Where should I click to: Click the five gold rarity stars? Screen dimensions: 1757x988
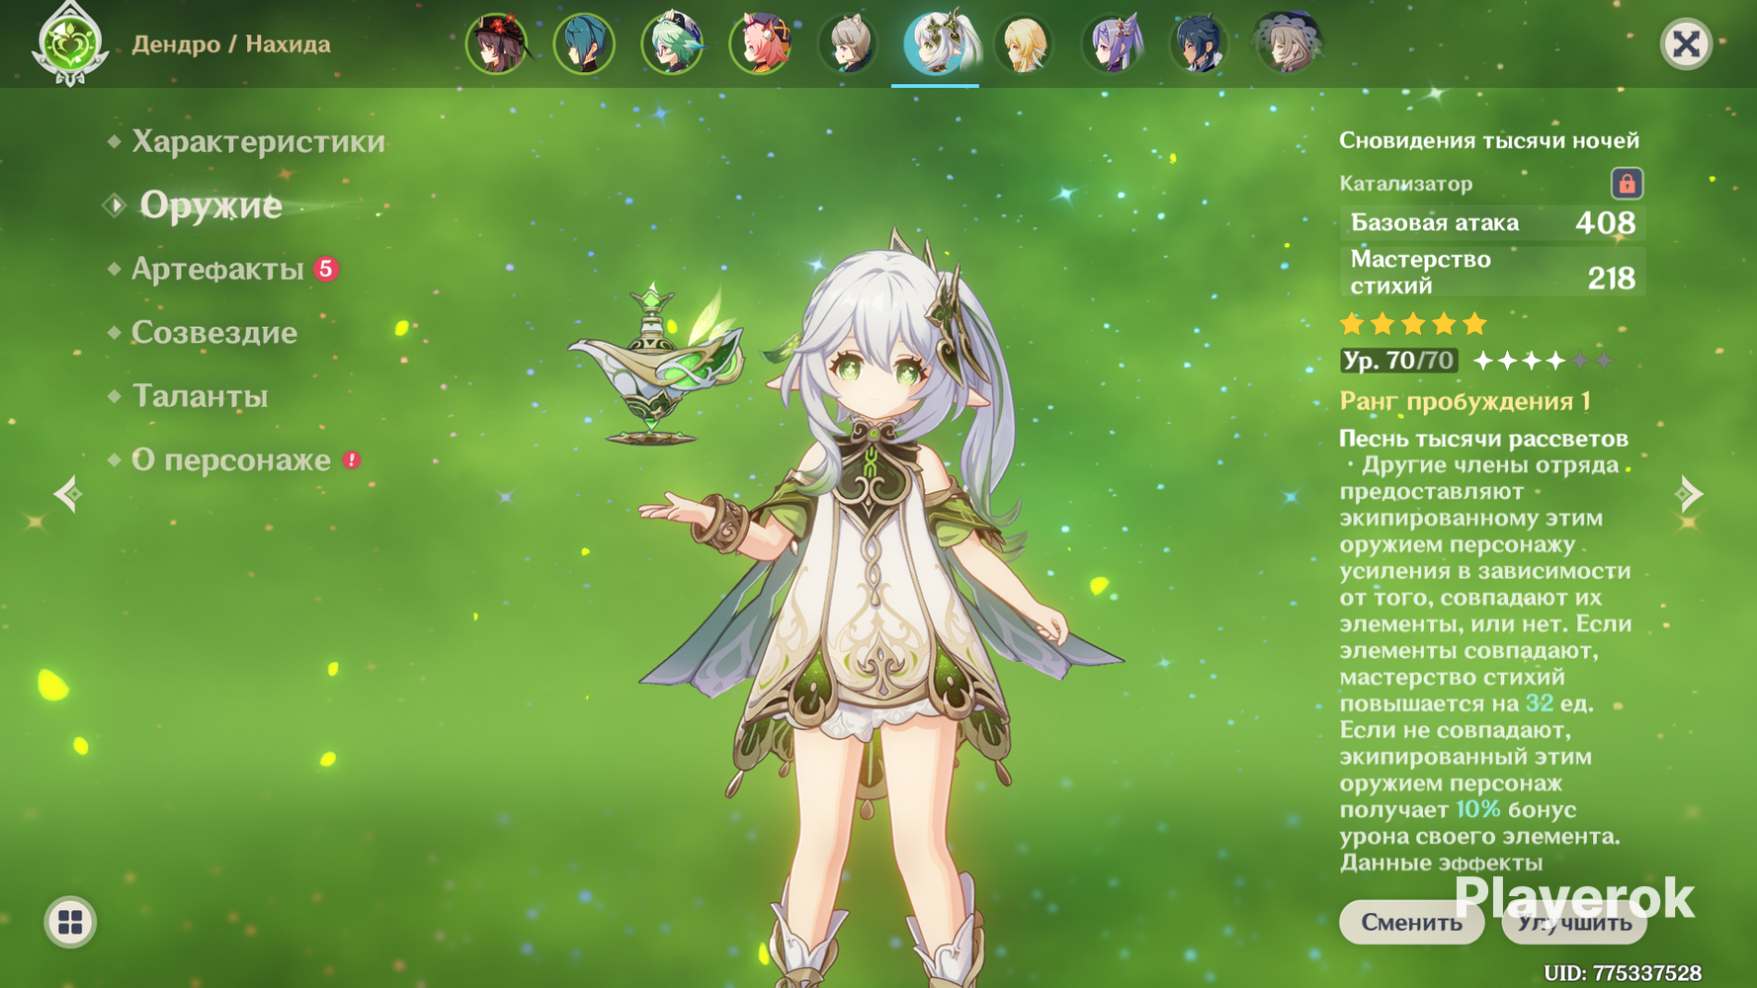pyautogui.click(x=1413, y=324)
